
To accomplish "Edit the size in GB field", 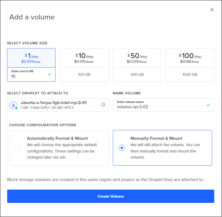I will click(28, 76).
